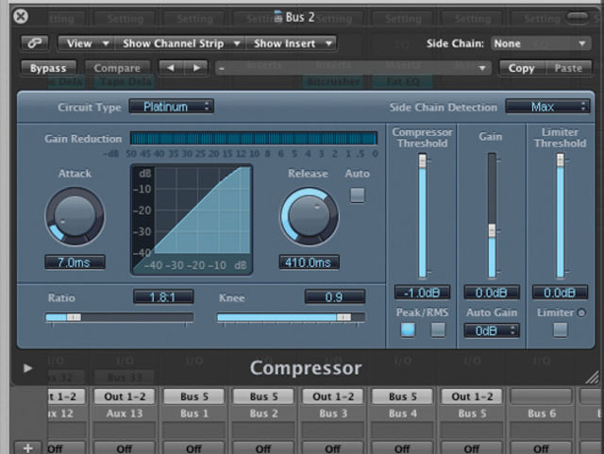Click Aux 13 automation Off button
Viewport: 604px width, 454px height.
coord(125,448)
